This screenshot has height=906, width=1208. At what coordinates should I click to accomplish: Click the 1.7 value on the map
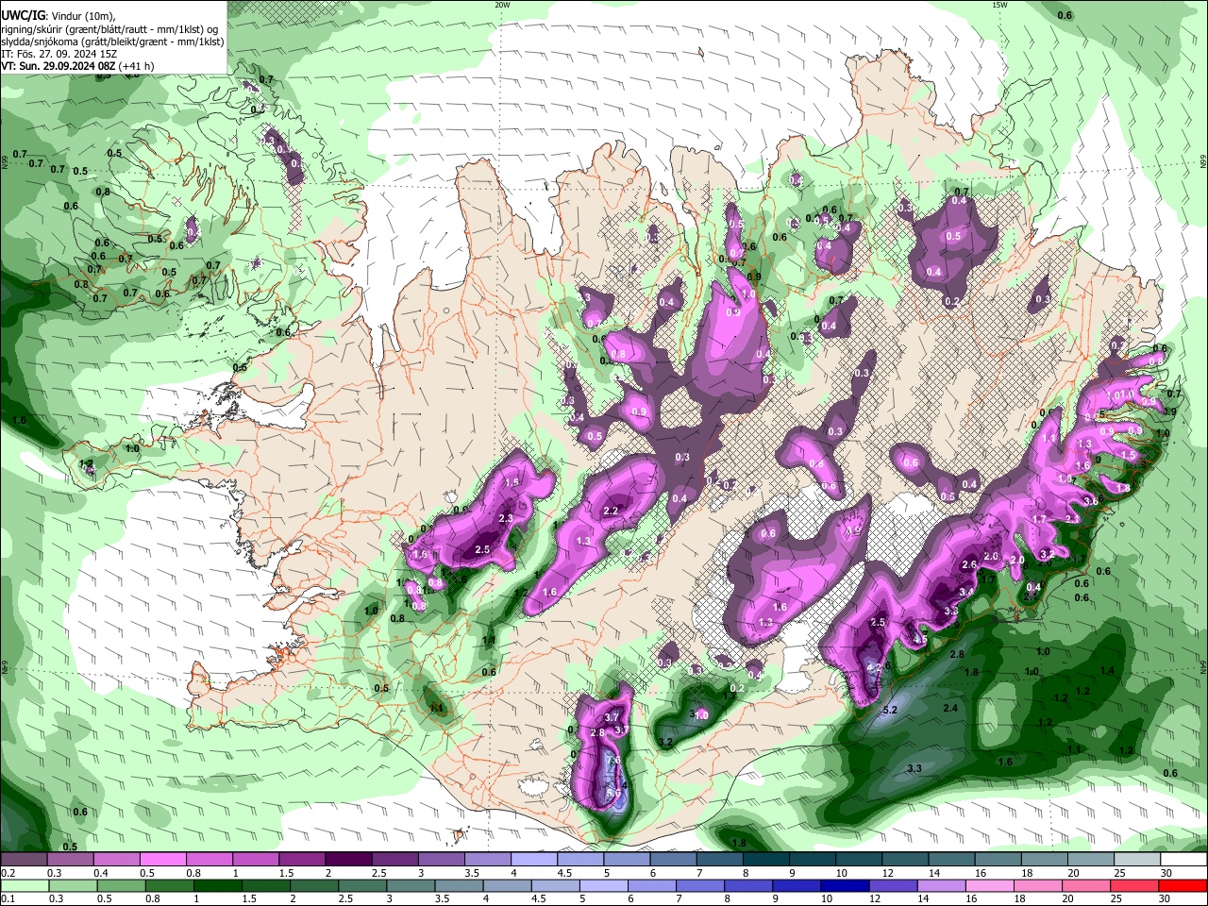click(1039, 519)
